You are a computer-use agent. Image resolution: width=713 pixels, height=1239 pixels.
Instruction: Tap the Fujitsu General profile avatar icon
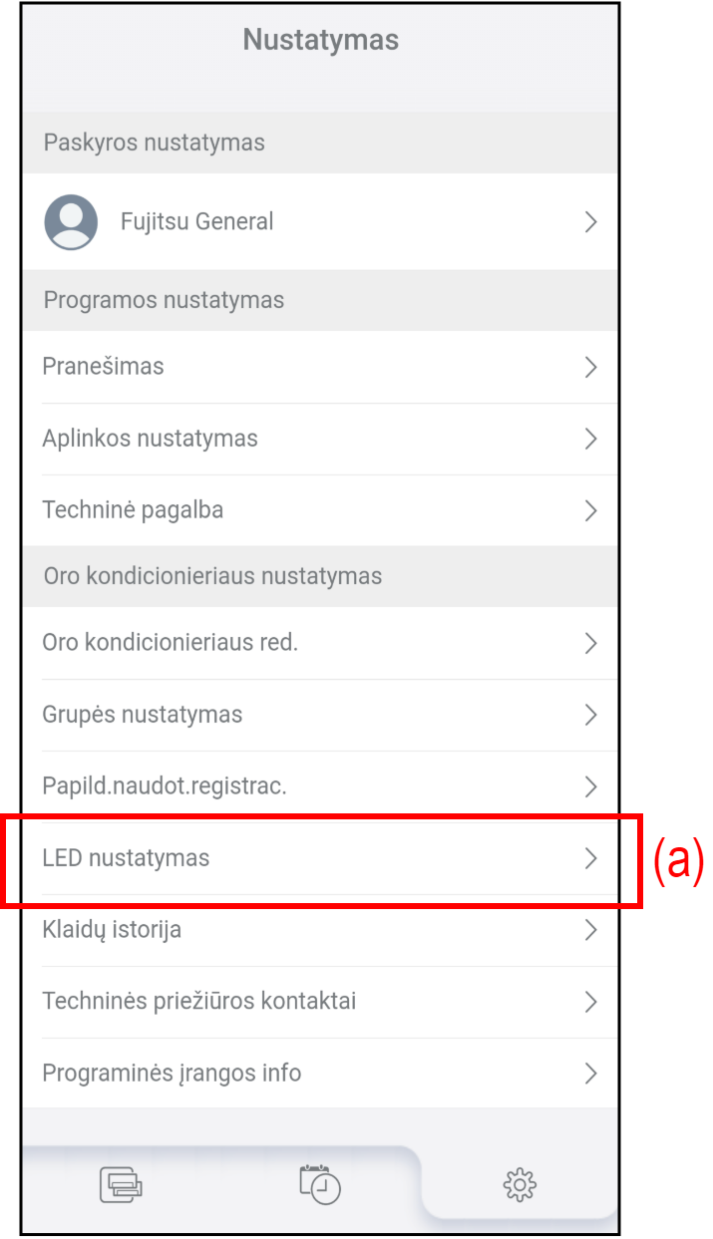tap(71, 221)
